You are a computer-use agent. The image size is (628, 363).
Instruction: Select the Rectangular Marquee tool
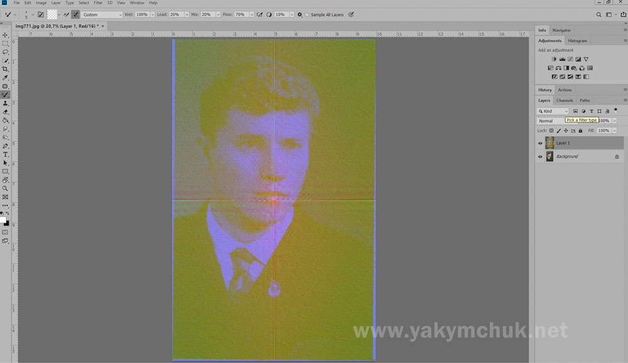5,44
